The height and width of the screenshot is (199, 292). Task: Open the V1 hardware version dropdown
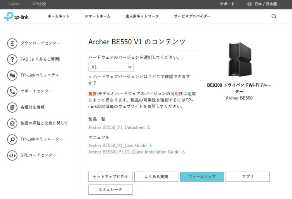click(111, 67)
